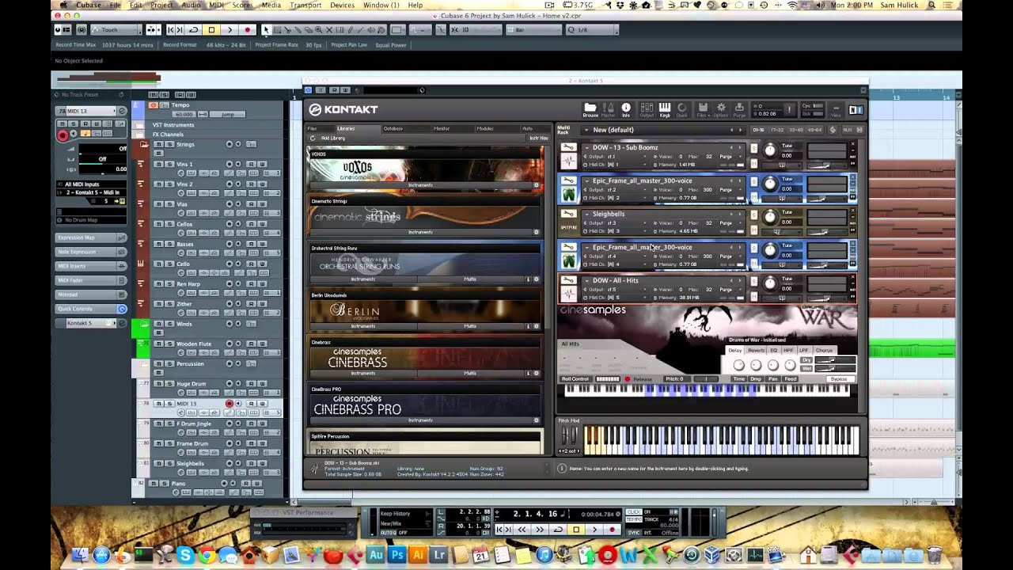
Task: Open the Devices menu in the menu bar
Action: [342, 6]
